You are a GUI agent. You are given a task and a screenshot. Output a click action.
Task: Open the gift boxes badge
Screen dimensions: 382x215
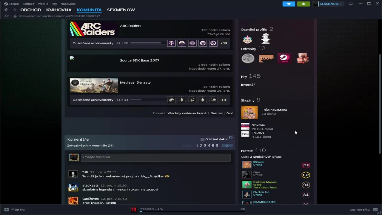[x=303, y=58]
